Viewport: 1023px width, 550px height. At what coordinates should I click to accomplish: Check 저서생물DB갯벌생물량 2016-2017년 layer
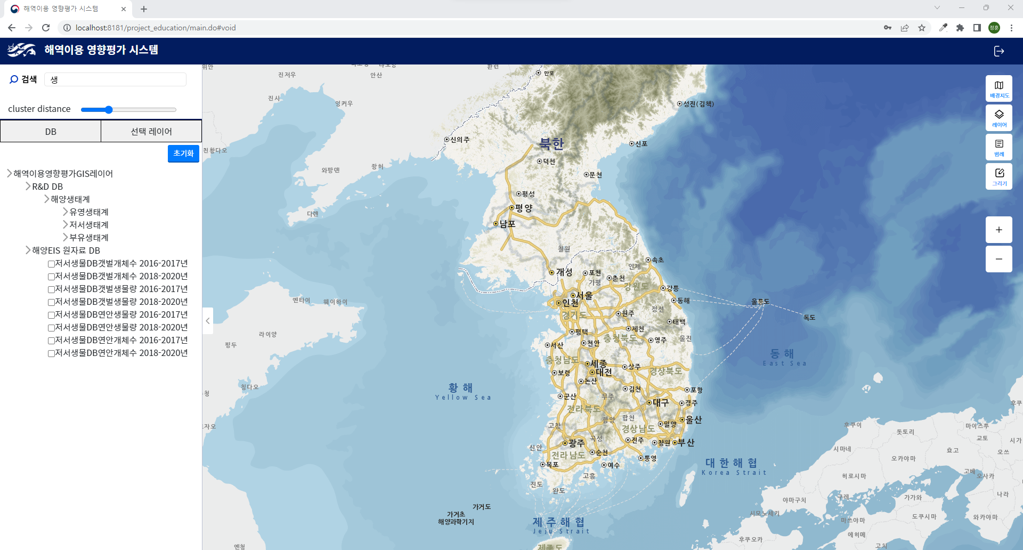click(x=51, y=289)
